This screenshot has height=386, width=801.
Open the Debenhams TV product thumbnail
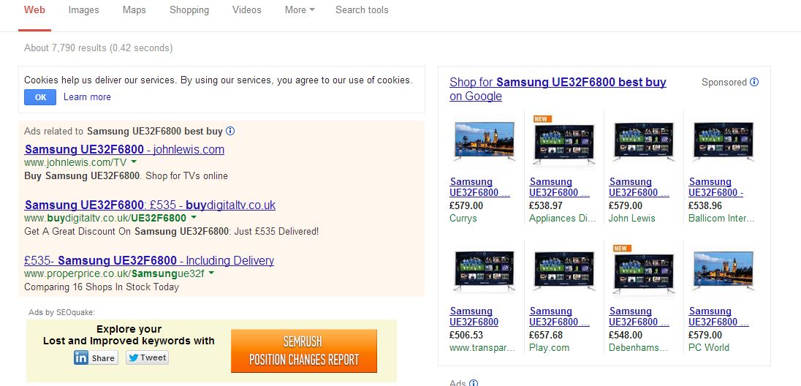coord(644,270)
